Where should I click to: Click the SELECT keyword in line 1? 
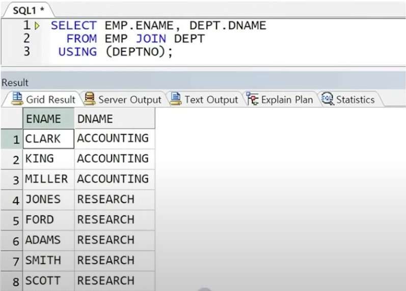[x=74, y=25]
